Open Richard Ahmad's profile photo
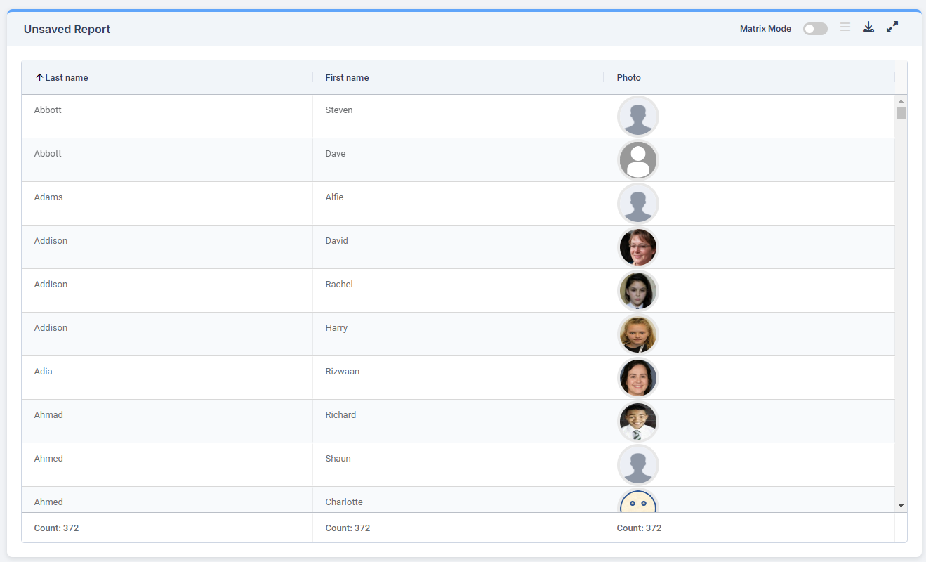This screenshot has height=562, width=926. tap(637, 421)
